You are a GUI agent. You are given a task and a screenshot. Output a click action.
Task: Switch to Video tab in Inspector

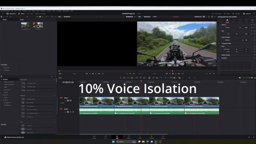click(x=221, y=21)
